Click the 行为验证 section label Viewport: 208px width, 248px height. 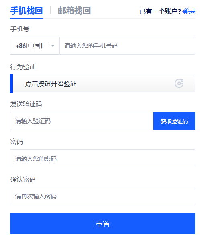click(x=23, y=67)
